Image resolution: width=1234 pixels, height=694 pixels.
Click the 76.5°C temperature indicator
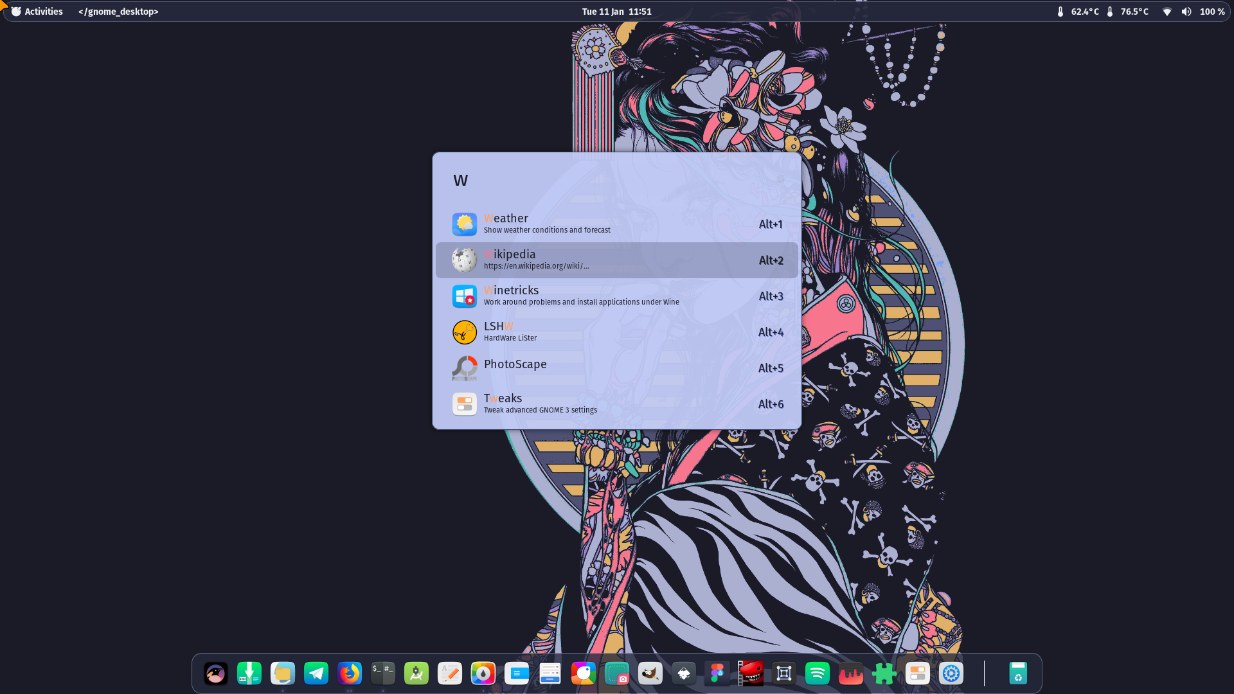[1127, 12]
